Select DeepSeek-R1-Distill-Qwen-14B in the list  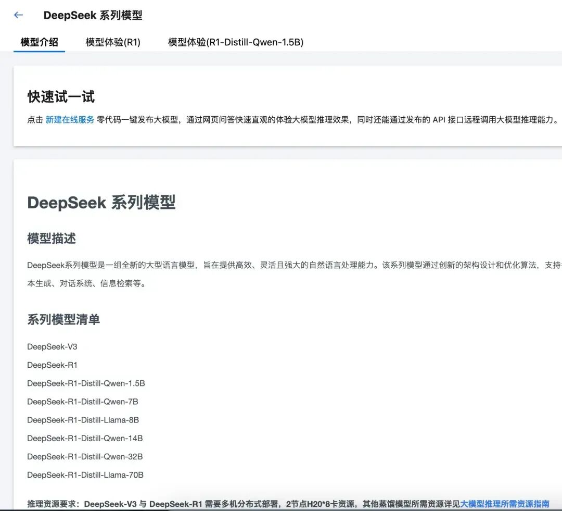click(85, 438)
